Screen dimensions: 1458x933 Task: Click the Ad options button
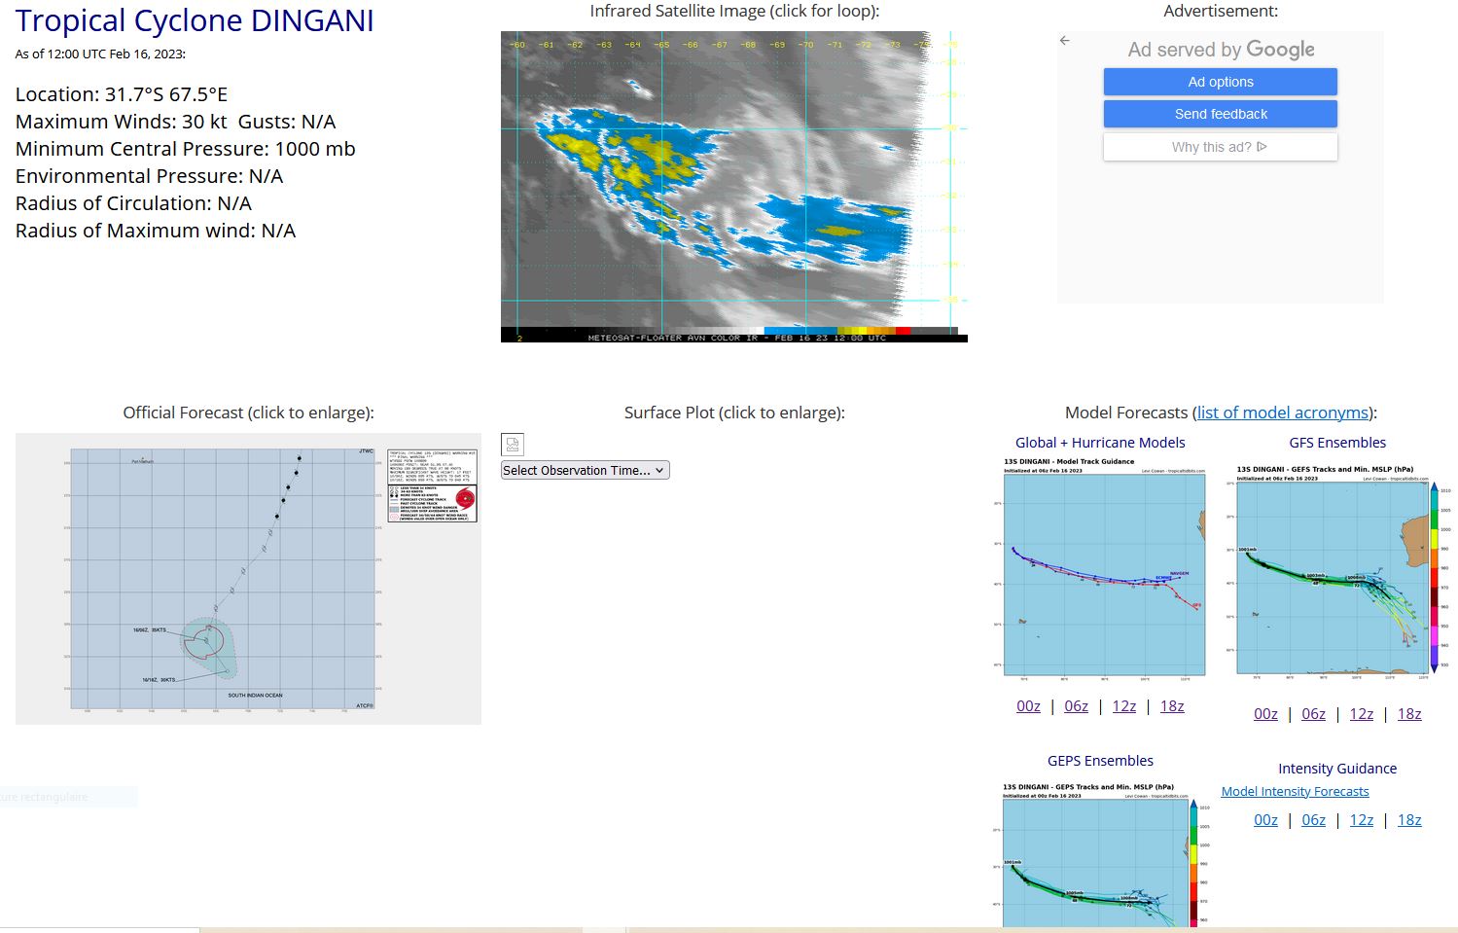pyautogui.click(x=1220, y=82)
